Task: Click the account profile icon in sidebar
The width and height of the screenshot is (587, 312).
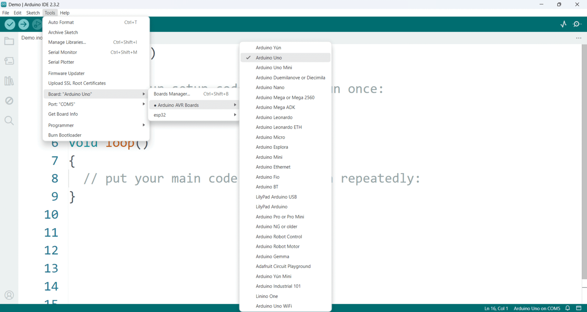Action: click(x=9, y=295)
